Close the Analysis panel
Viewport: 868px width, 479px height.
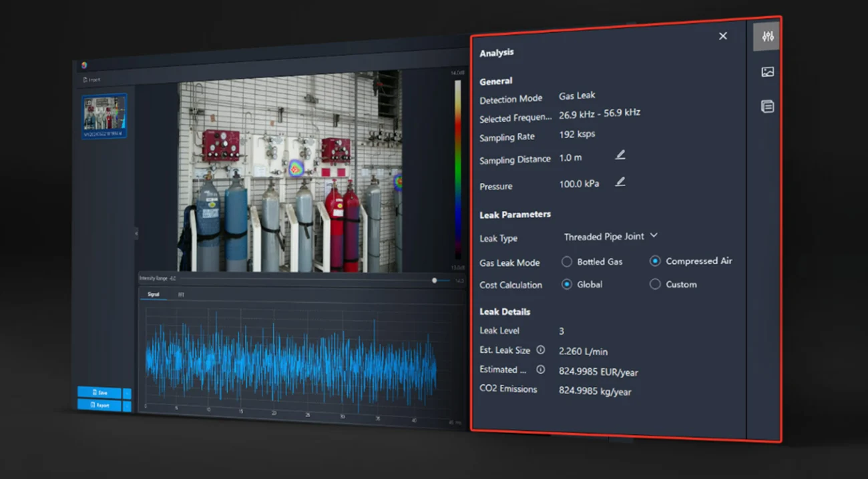pyautogui.click(x=722, y=36)
